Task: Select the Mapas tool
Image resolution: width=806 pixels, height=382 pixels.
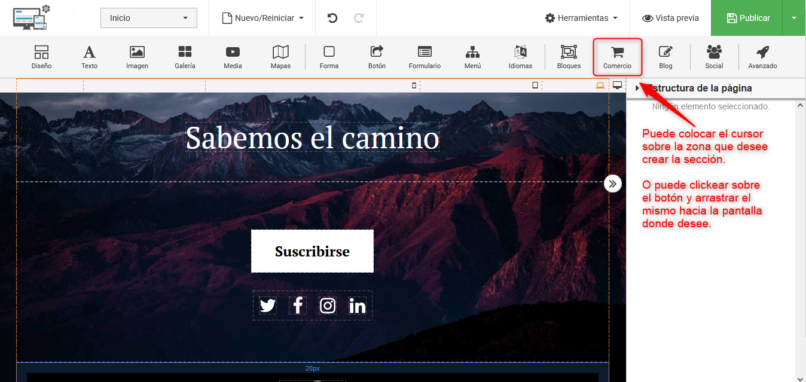Action: [280, 57]
